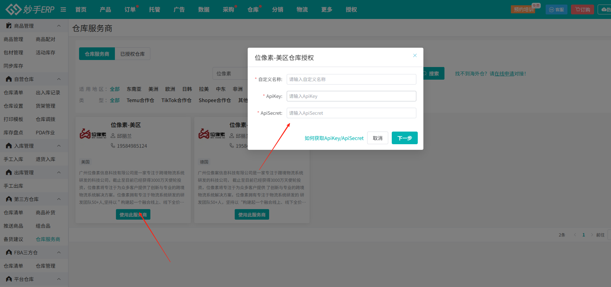Collapse the FBA三方仓 sidebar section

(x=59, y=252)
